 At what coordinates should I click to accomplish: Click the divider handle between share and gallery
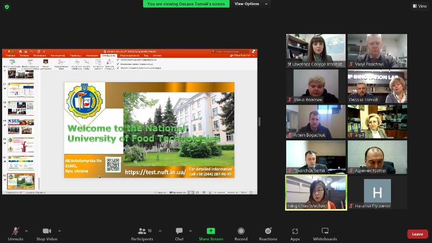tap(259, 122)
